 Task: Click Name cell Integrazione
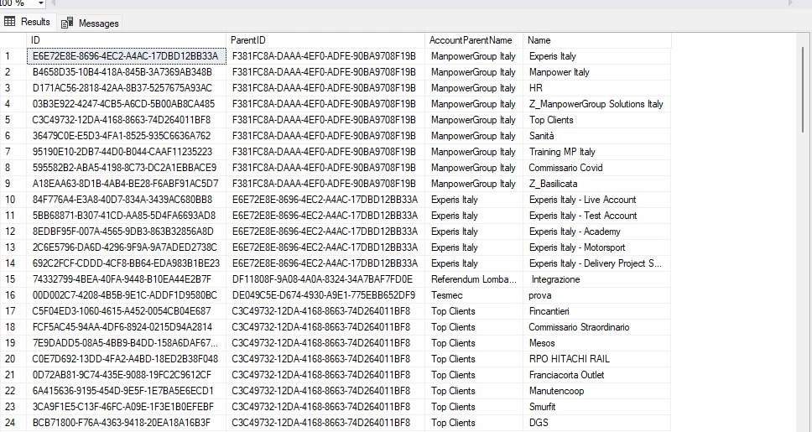coord(597,279)
